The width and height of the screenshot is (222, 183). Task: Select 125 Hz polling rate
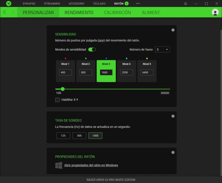[63, 136]
